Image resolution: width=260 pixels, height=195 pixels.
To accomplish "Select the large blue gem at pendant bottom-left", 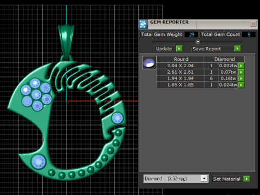I will 38,161.
